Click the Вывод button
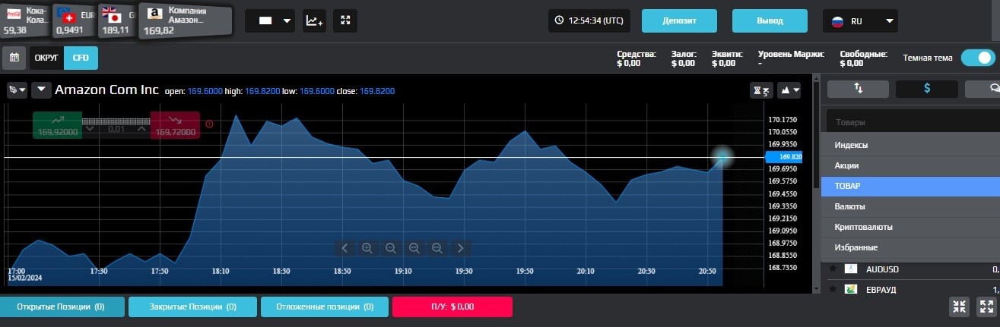The width and height of the screenshot is (1000, 327). pos(770,21)
